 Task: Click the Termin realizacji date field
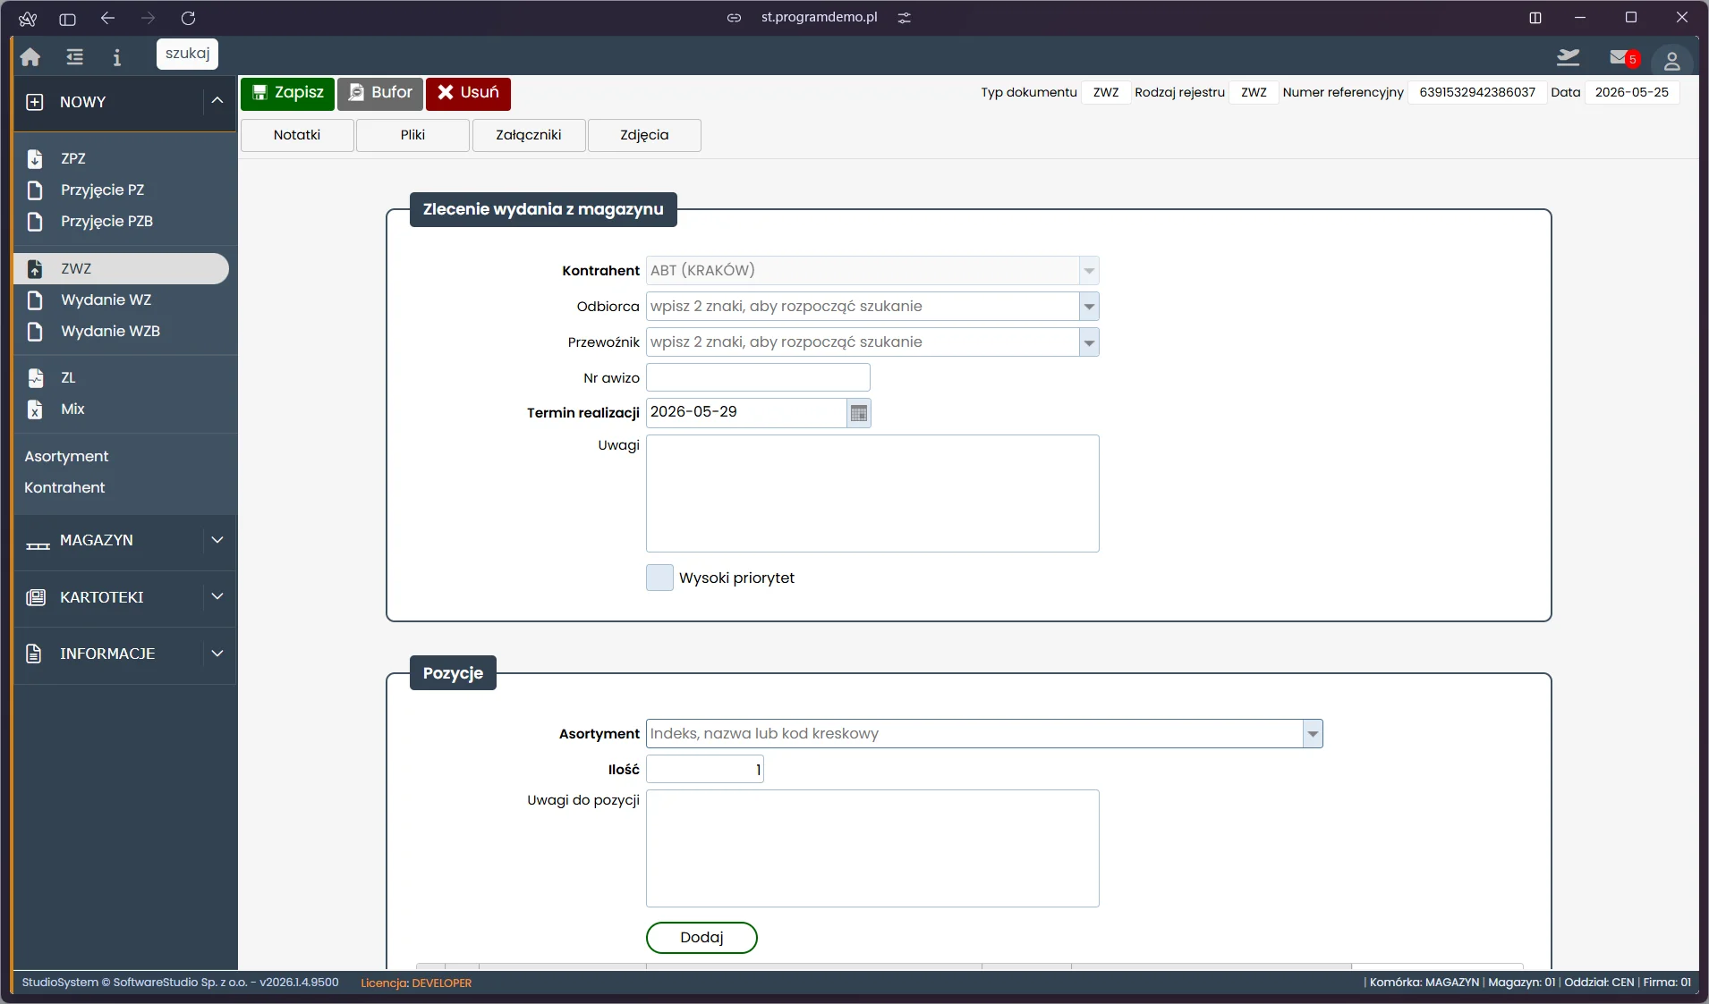pos(746,412)
